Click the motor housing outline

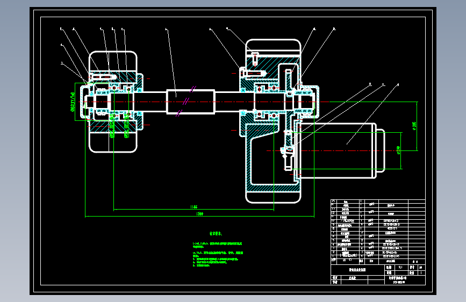(342, 150)
